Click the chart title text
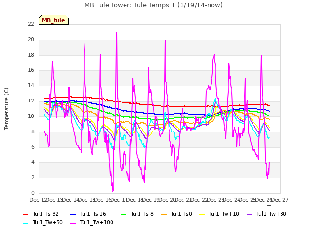This screenshot has width=309, height=232. click(154, 5)
